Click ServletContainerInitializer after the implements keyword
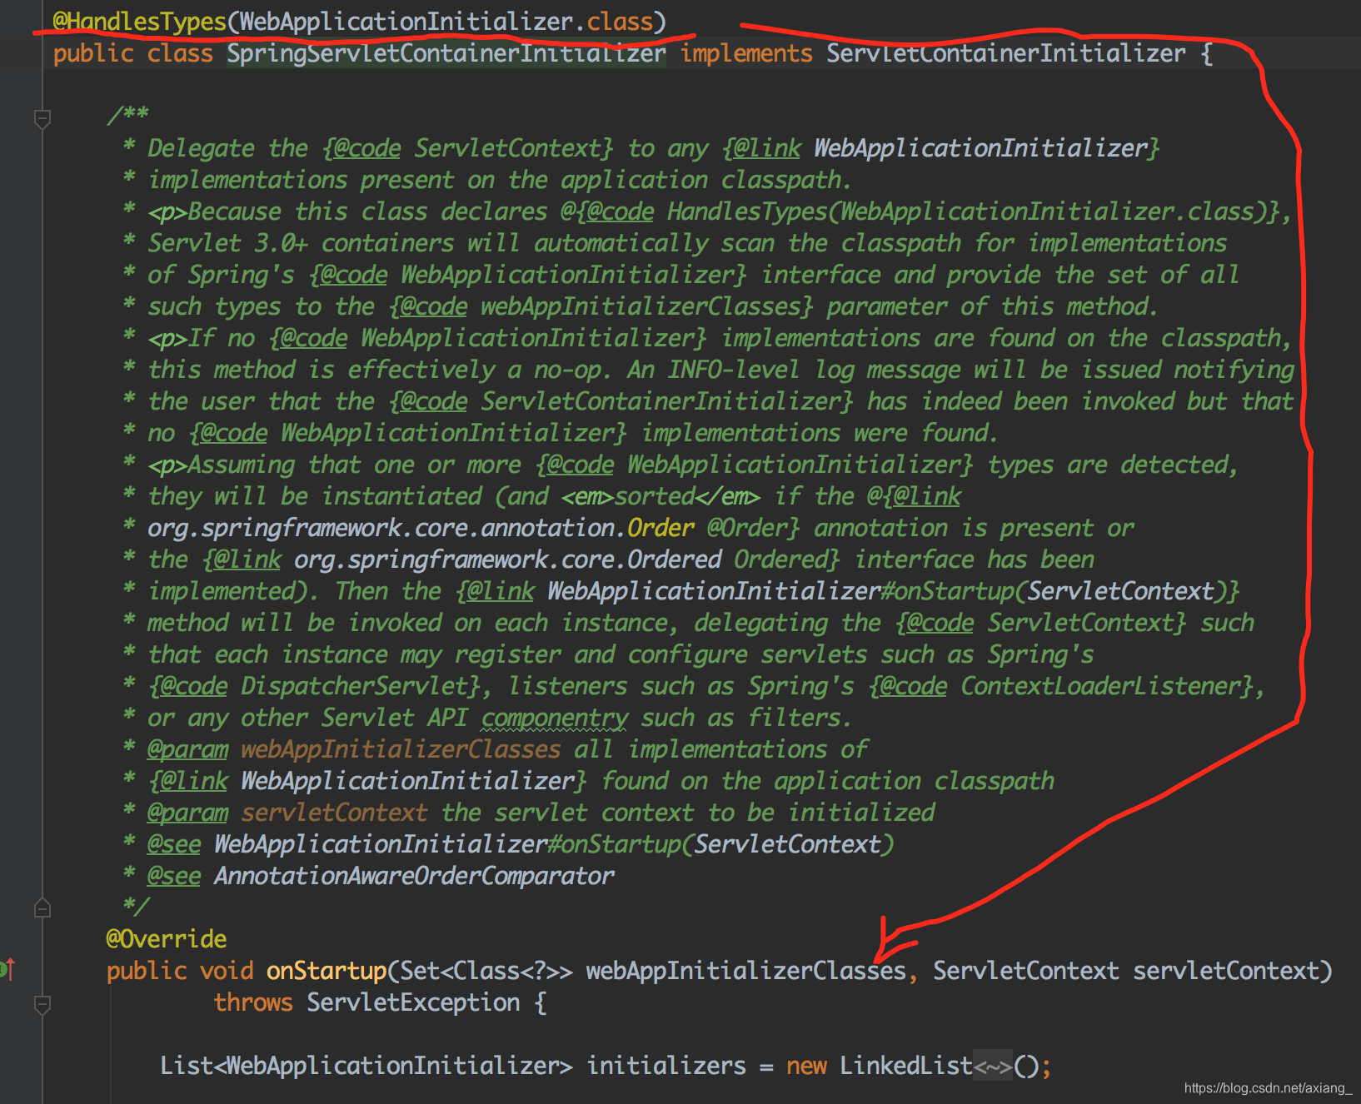Screen dimensions: 1361x1104 tap(1005, 54)
